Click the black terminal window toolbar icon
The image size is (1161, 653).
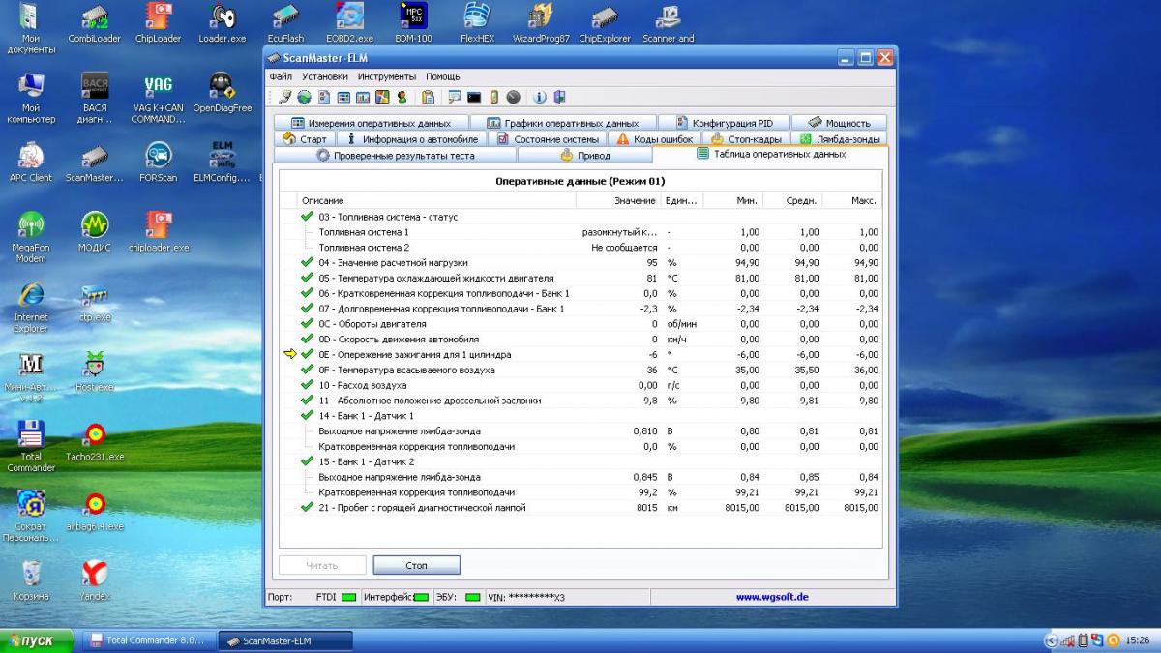pos(474,97)
